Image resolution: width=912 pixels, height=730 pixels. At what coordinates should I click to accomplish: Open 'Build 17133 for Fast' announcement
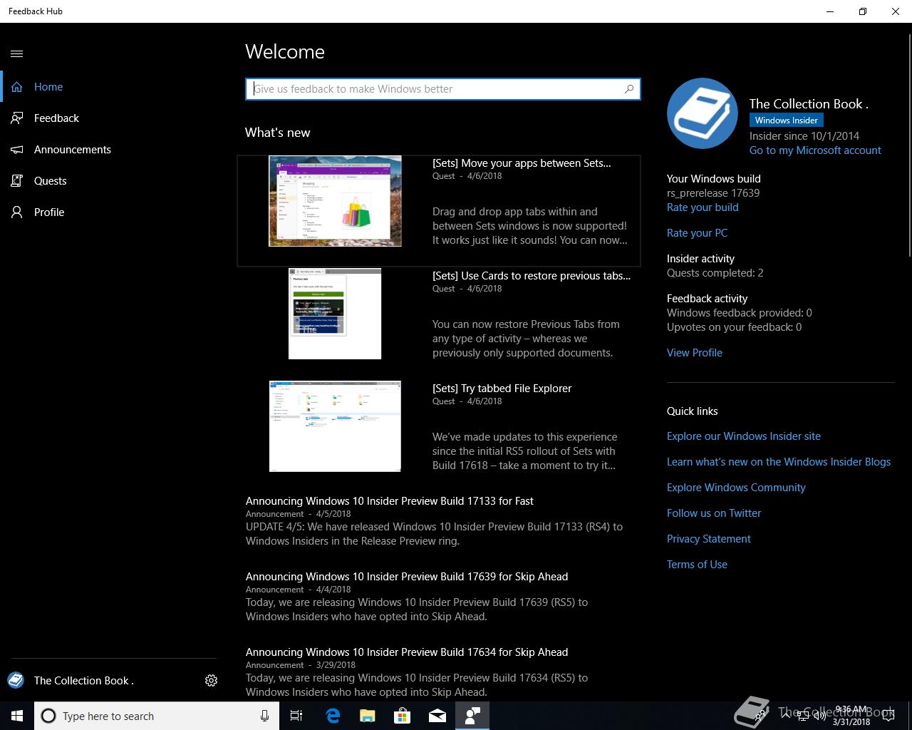[390, 501]
